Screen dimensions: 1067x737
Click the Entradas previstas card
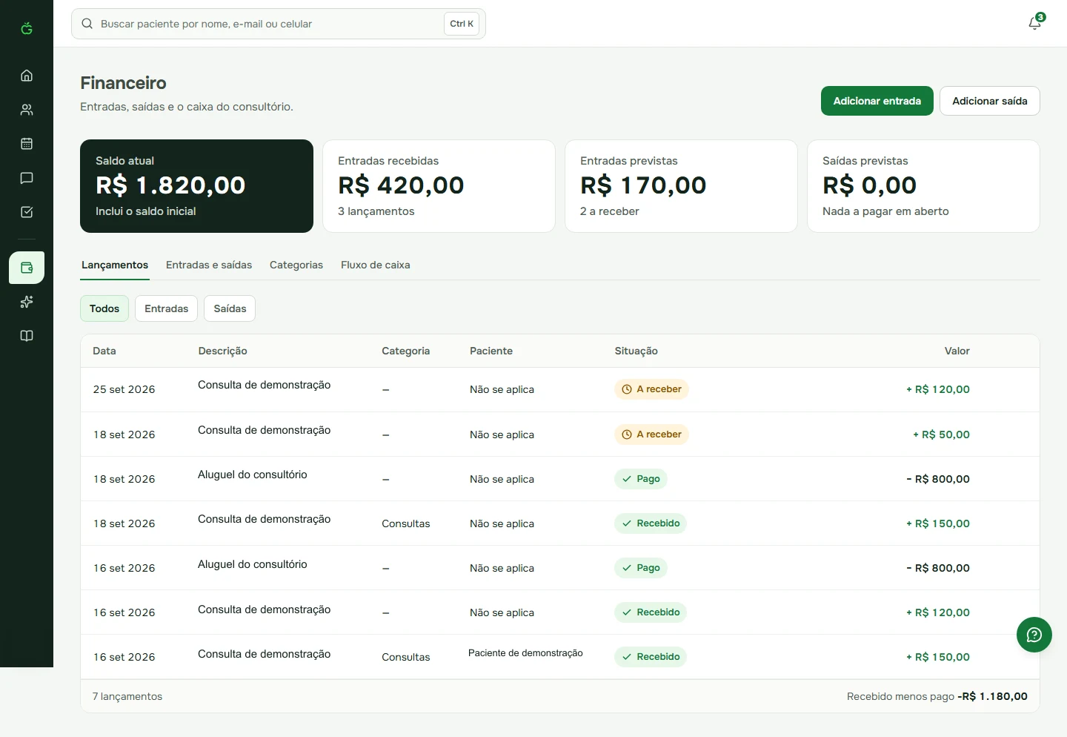point(681,186)
